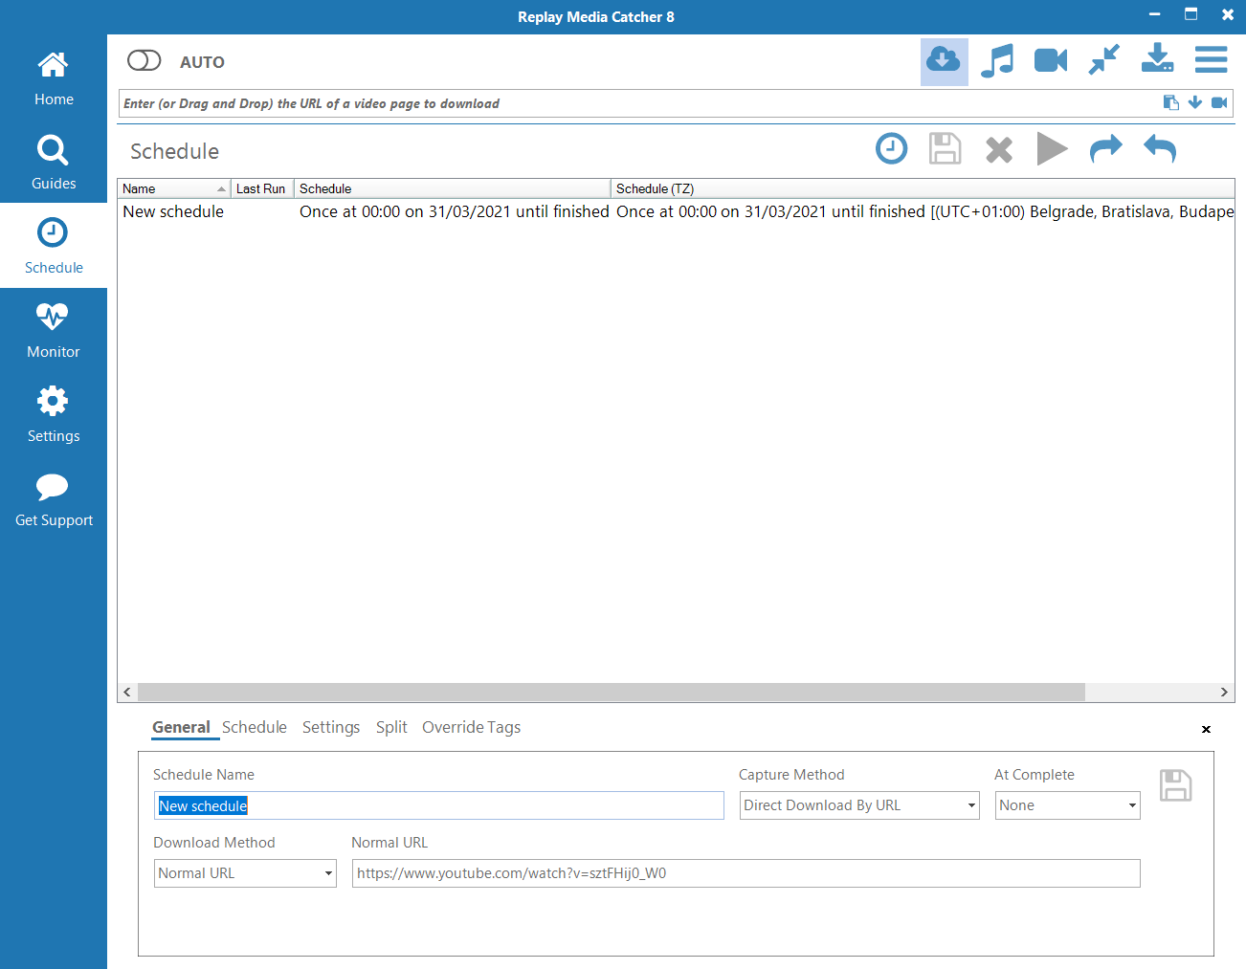Click the Normal URL input field
The height and width of the screenshot is (969, 1246).
[746, 873]
